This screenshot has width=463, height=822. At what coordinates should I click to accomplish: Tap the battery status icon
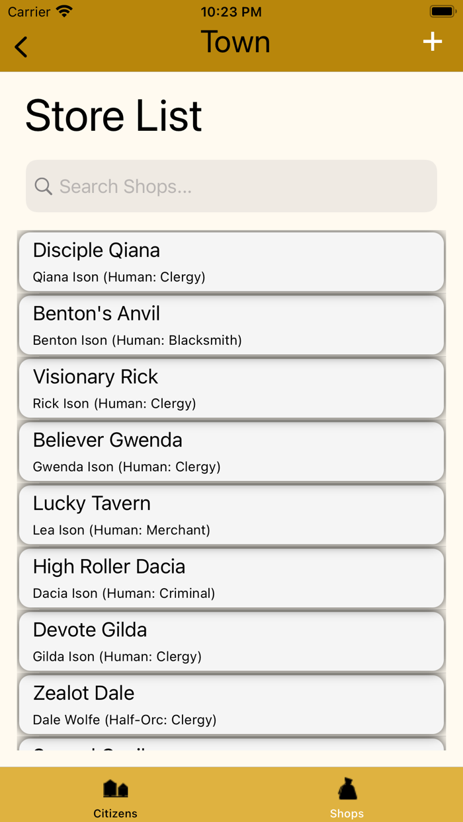(x=441, y=12)
